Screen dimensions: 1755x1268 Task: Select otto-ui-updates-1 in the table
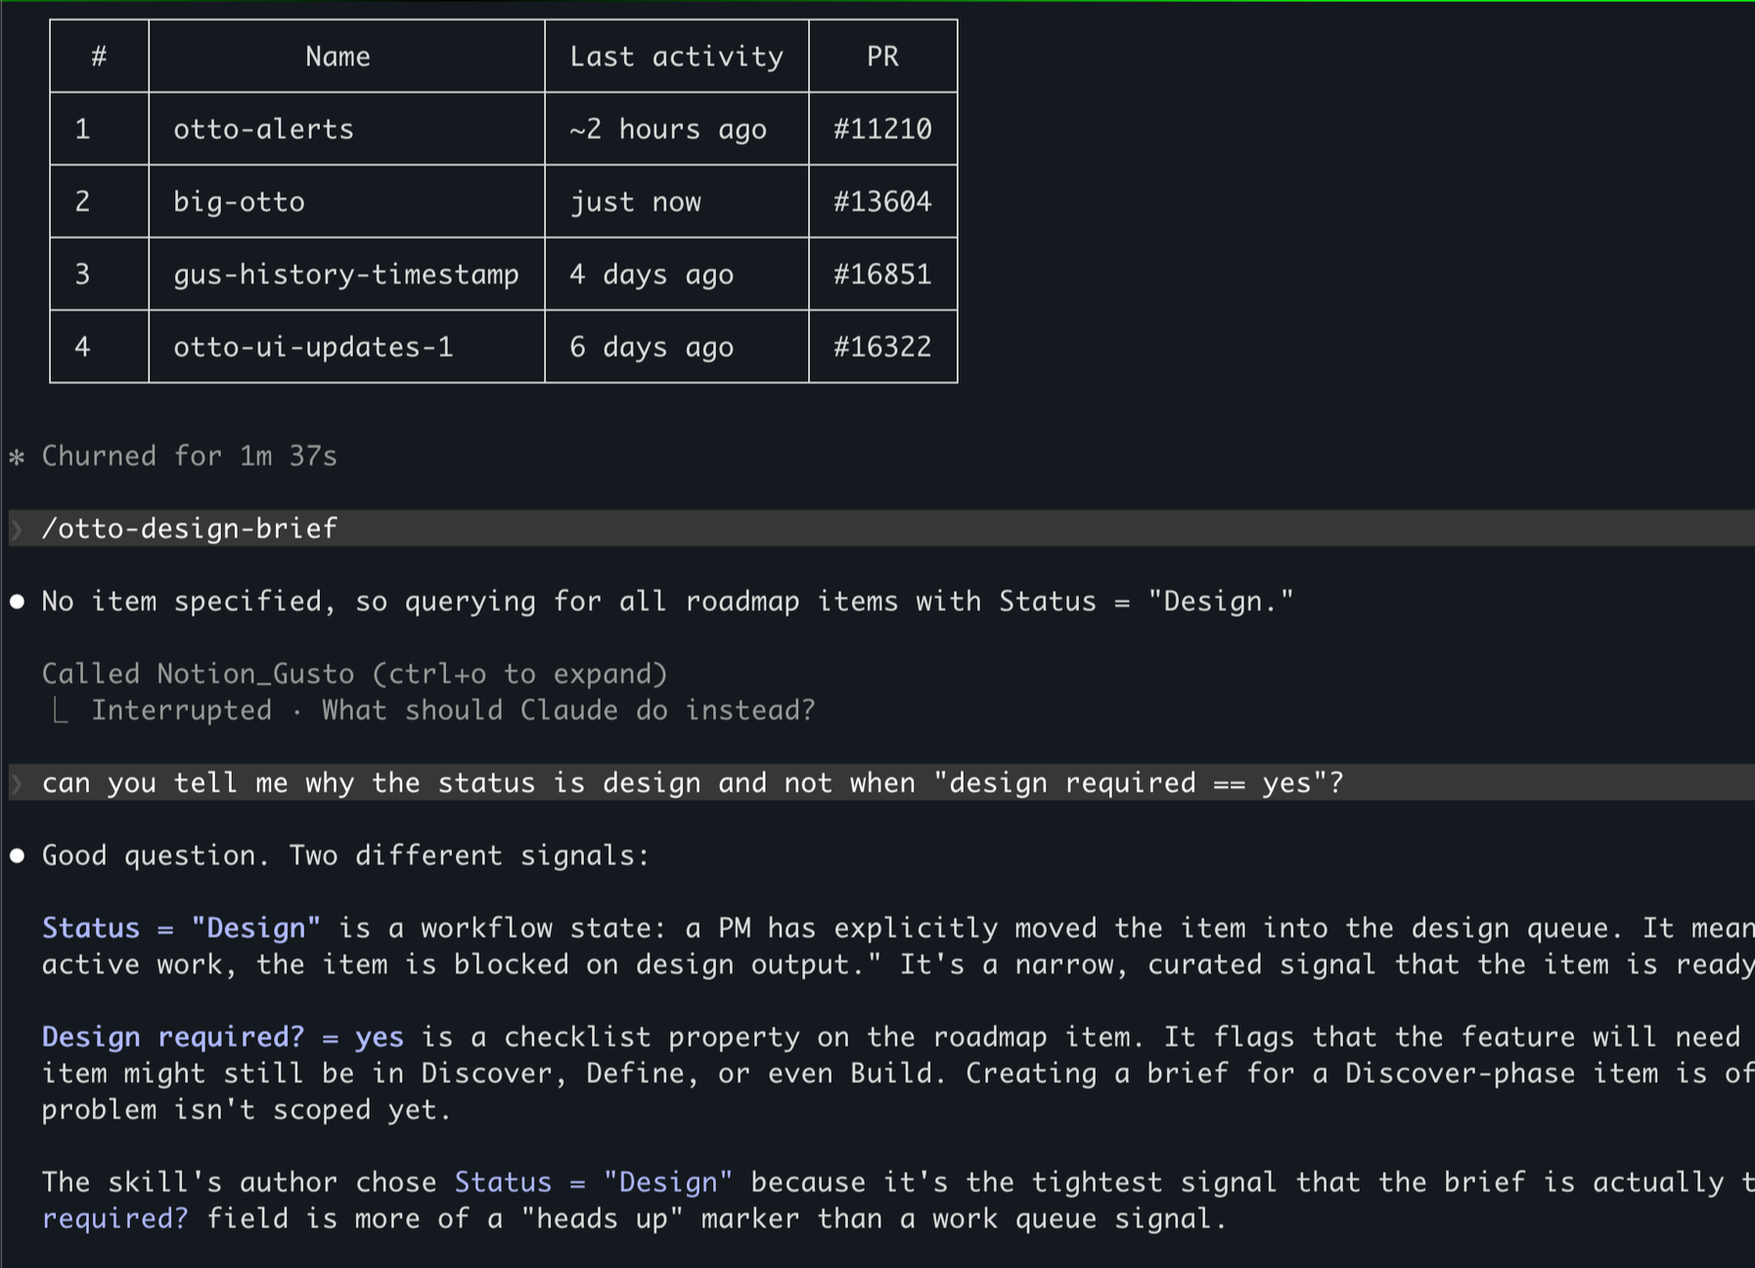pyautogui.click(x=313, y=347)
